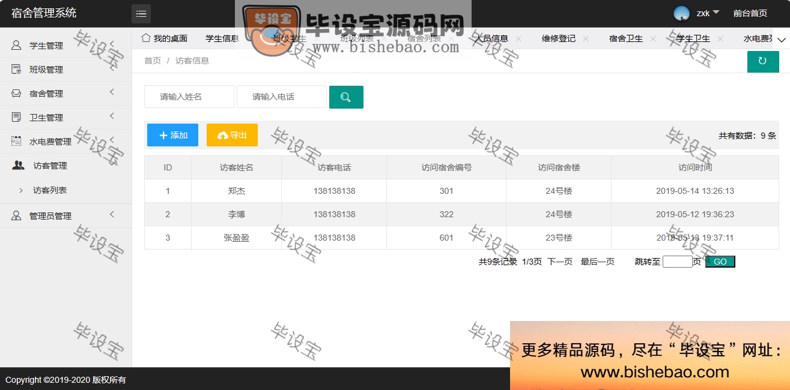Screen dimensions: 790x390
Task: Switch to the 维修登记 tab
Action: pyautogui.click(x=559, y=38)
